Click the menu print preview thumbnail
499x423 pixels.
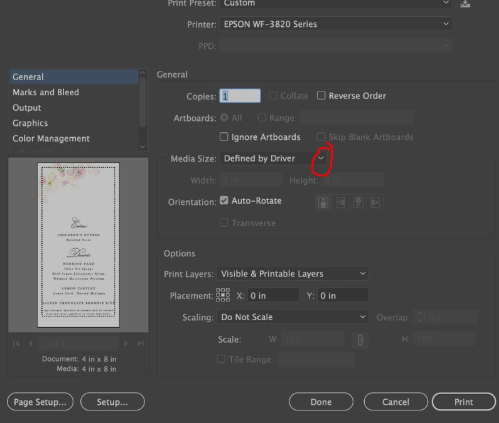point(78,244)
